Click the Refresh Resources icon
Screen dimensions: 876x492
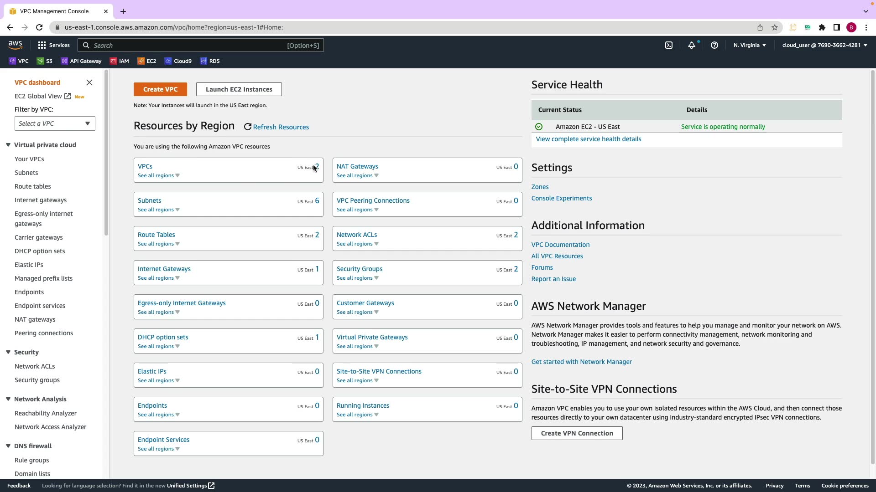(248, 127)
